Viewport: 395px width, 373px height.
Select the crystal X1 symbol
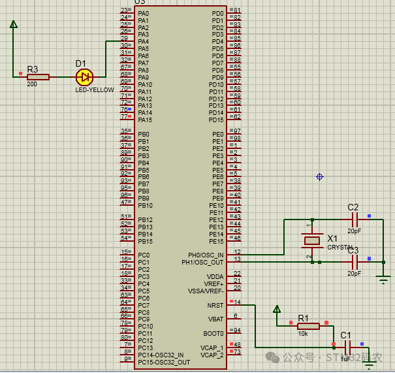pyautogui.click(x=312, y=240)
